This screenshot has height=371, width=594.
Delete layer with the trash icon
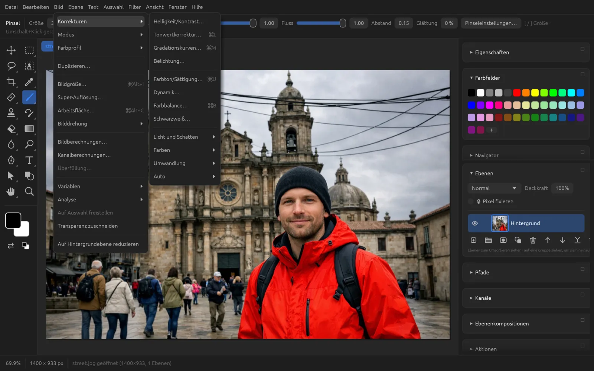[x=533, y=240]
